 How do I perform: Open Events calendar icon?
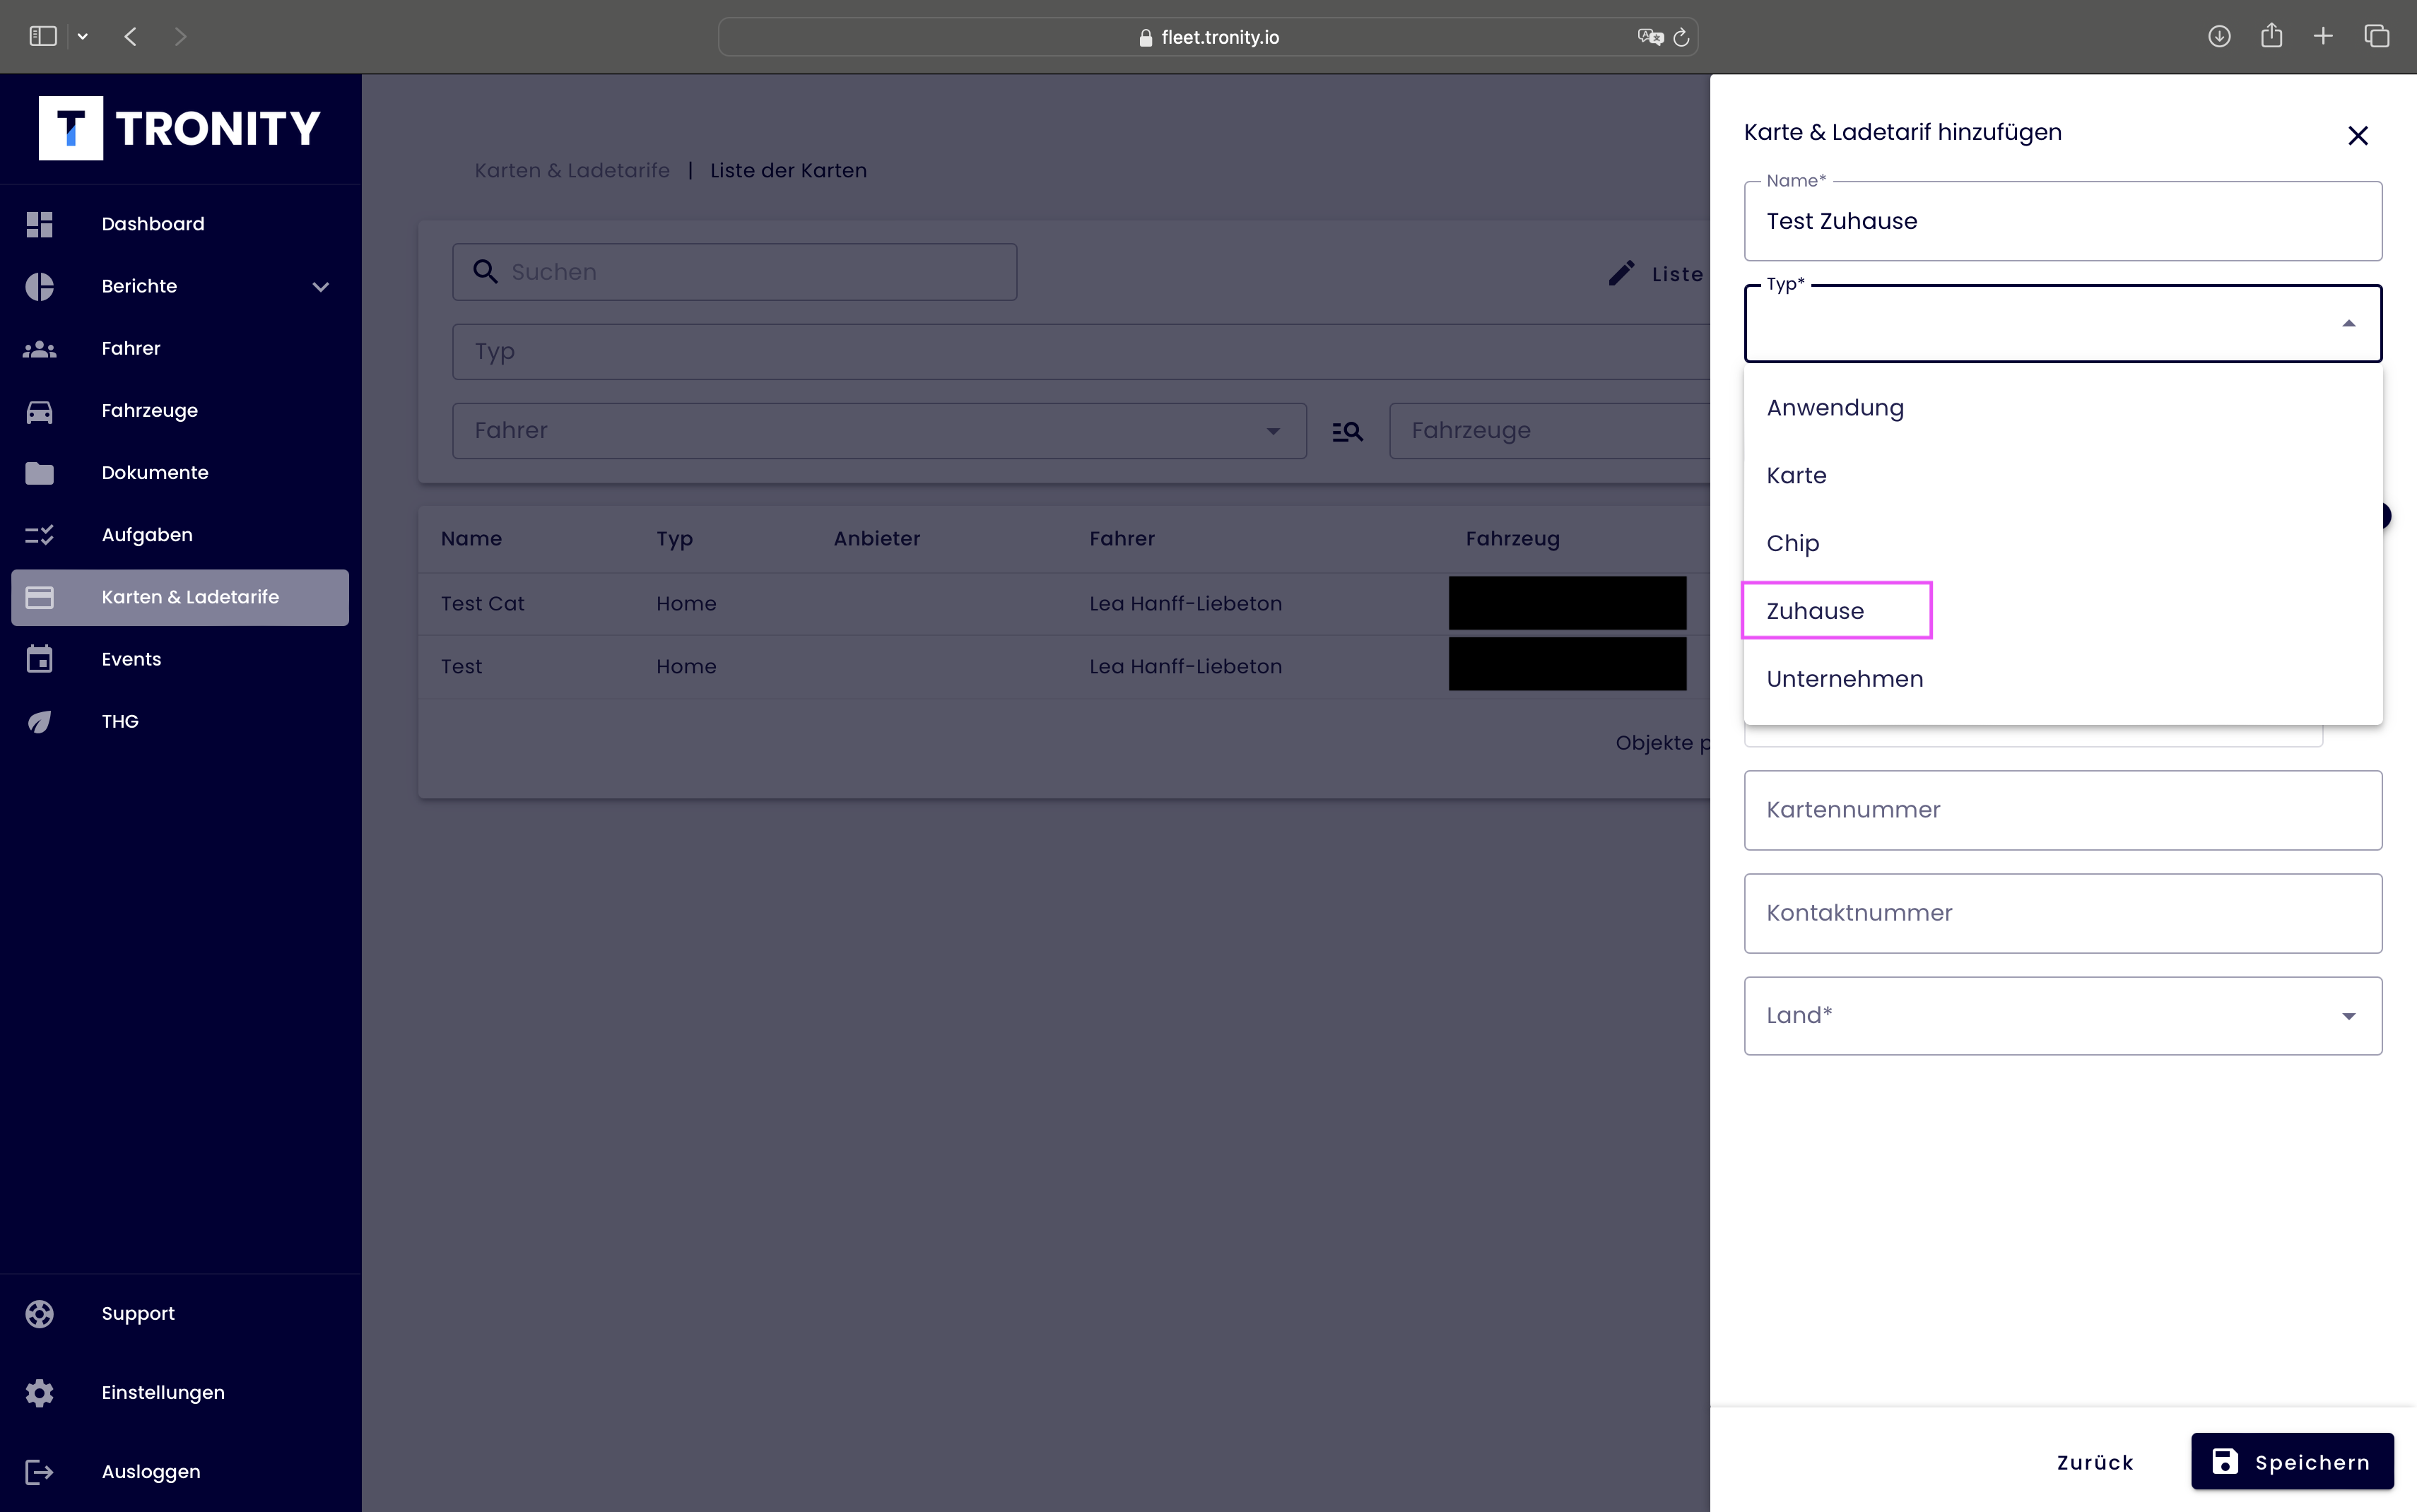pos(39,659)
